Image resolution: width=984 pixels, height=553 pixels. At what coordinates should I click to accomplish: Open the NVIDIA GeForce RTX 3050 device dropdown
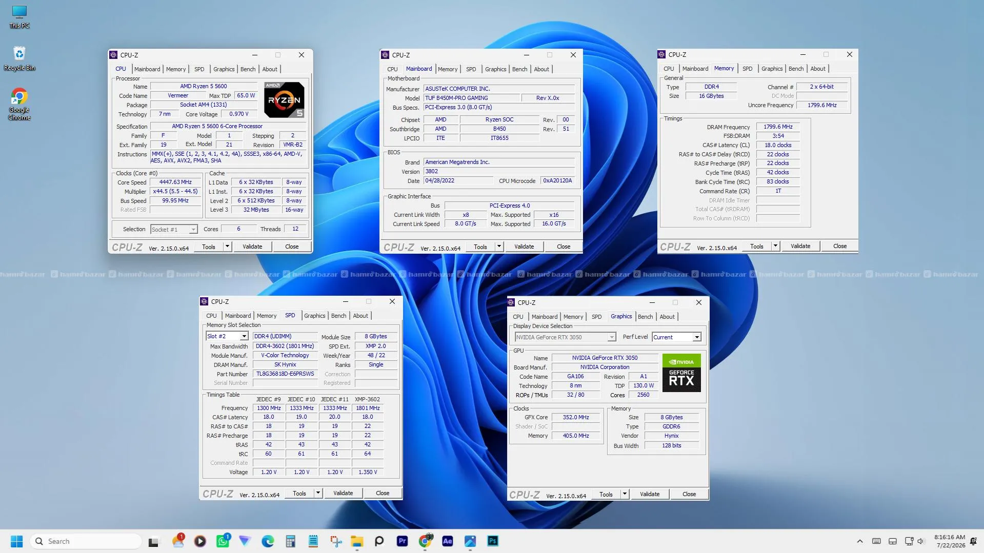[x=565, y=337]
